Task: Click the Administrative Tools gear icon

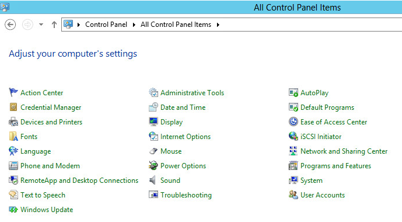Action: (153, 92)
